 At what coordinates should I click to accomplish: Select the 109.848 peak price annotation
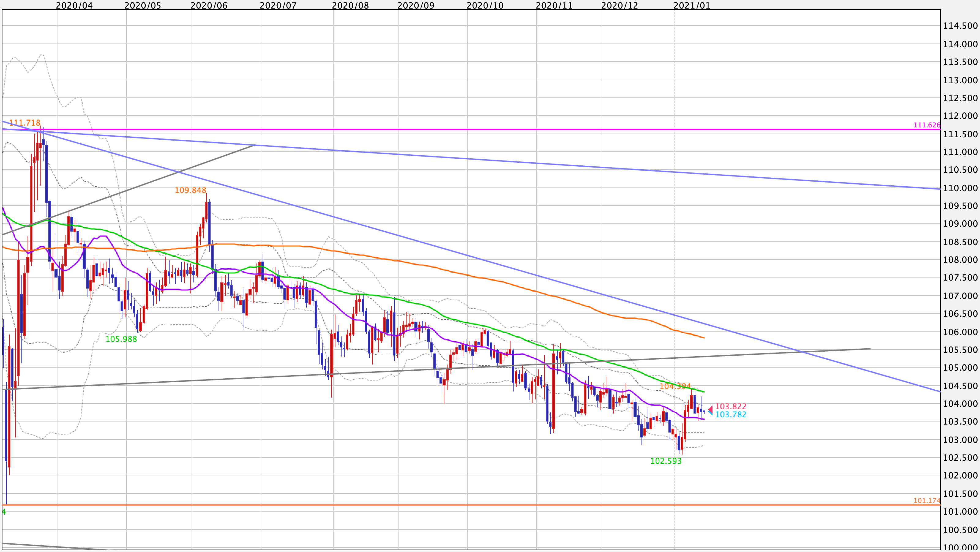190,190
